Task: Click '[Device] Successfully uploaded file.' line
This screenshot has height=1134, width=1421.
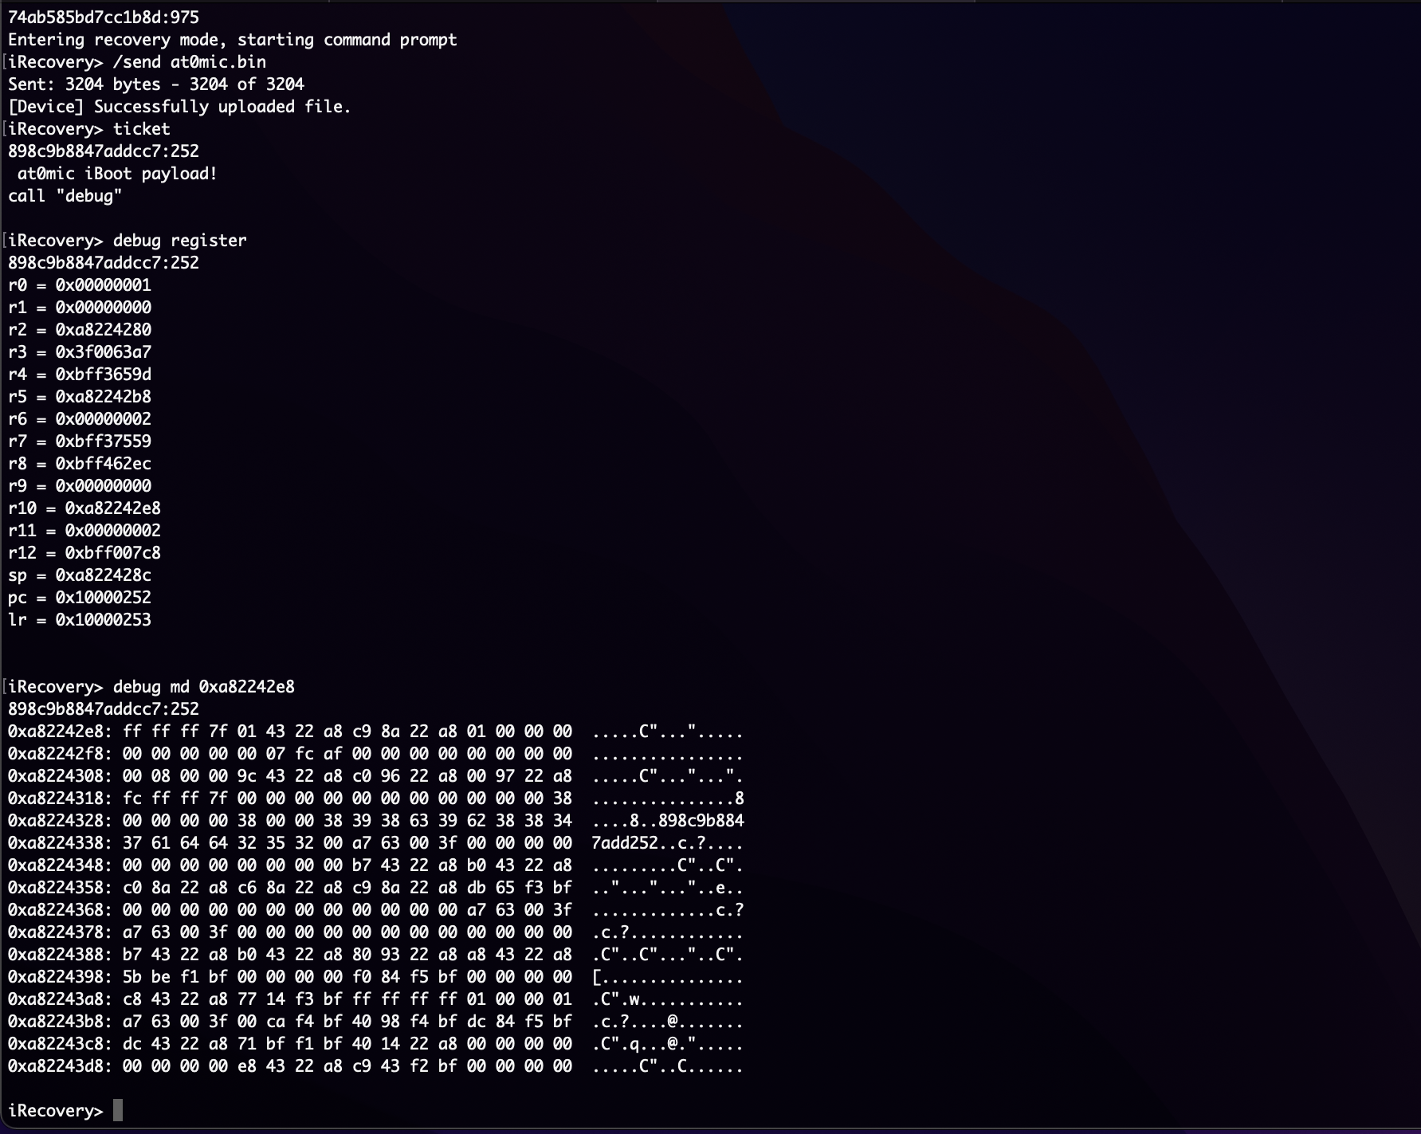Action: coord(180,107)
